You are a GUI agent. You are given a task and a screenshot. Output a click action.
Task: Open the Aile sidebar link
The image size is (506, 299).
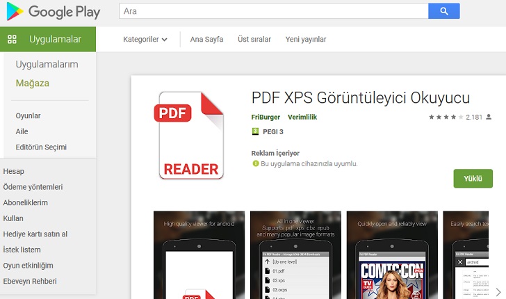coord(22,131)
